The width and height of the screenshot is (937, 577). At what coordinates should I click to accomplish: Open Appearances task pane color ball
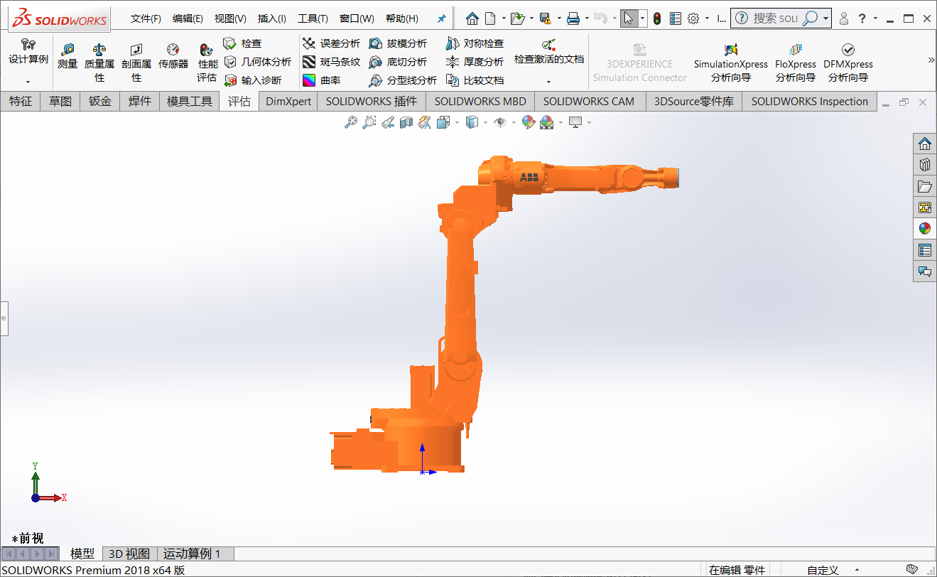point(924,229)
